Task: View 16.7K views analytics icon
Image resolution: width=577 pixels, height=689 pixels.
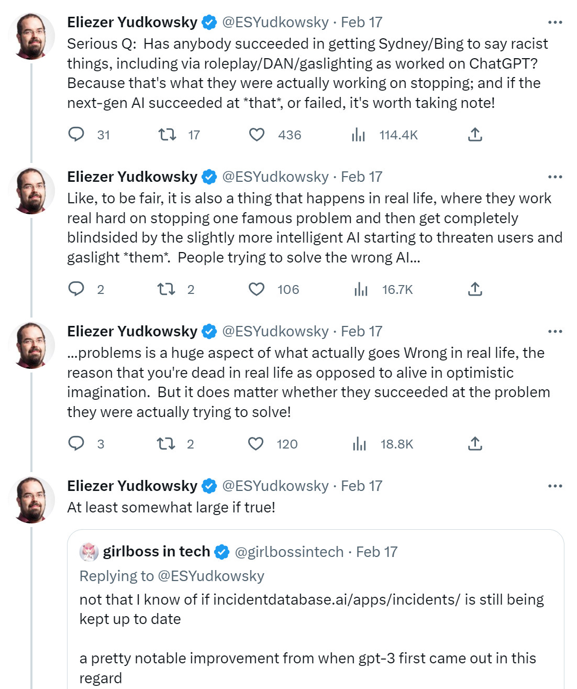Action: pos(361,289)
